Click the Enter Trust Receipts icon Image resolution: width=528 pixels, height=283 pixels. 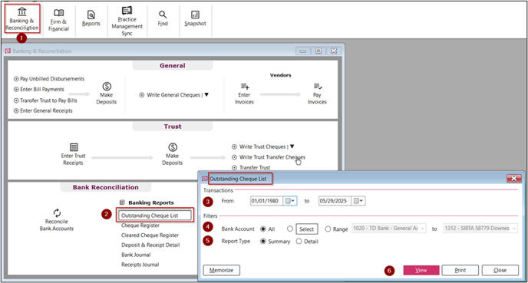74,147
